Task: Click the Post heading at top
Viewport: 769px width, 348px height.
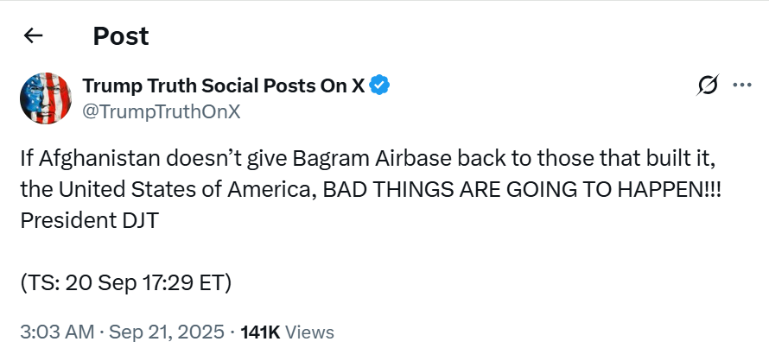Action: click(x=121, y=35)
